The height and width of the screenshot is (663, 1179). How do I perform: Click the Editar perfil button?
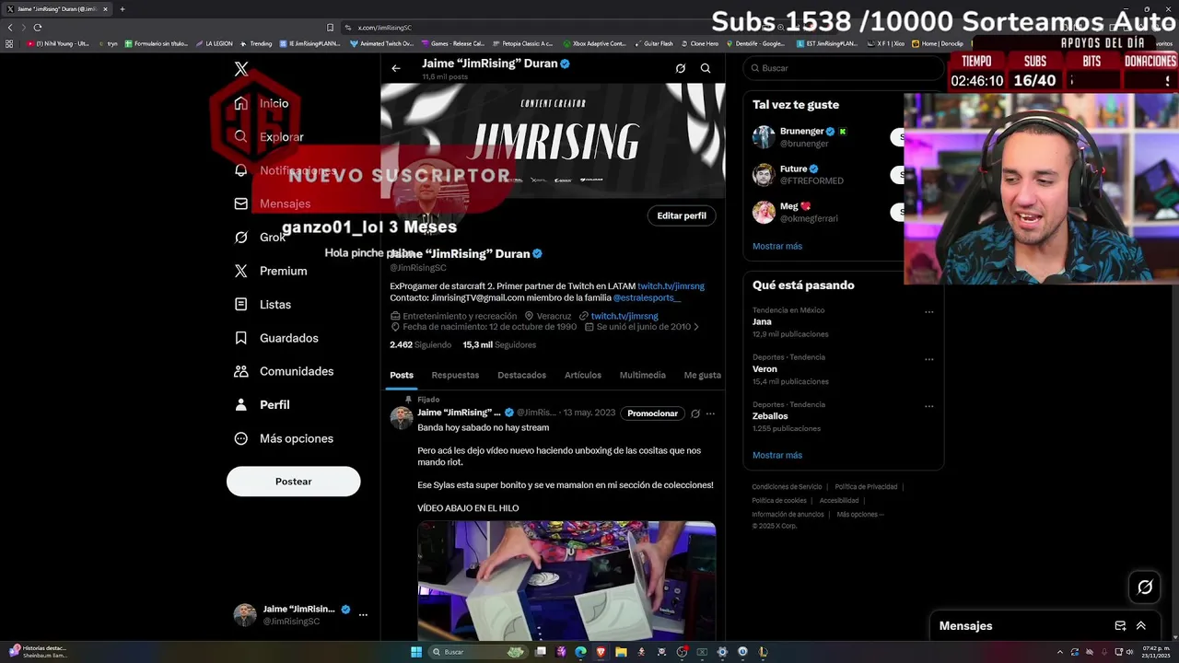click(682, 215)
